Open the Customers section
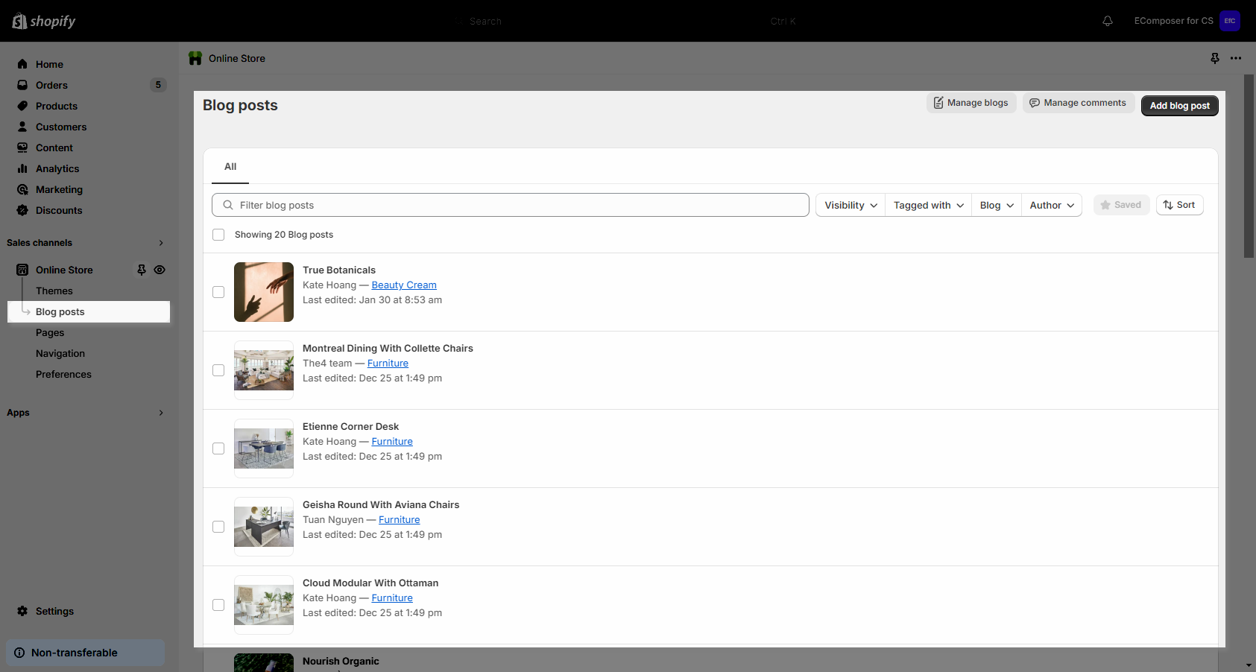Screen dimensions: 1256x672 click(61, 127)
